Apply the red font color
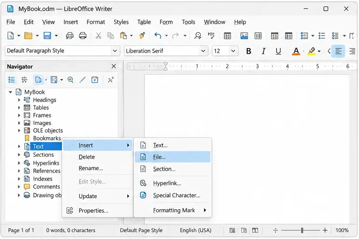This screenshot has height=239, width=359. click(296, 51)
